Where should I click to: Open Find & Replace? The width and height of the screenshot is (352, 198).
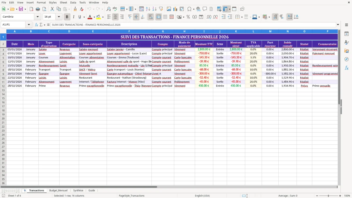[x=109, y=9]
